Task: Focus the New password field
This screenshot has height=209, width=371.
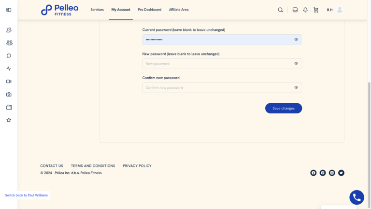Action: click(222, 64)
